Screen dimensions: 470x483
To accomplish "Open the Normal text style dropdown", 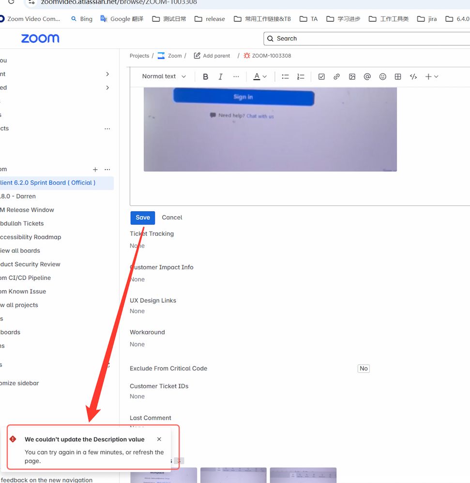I will pos(164,76).
